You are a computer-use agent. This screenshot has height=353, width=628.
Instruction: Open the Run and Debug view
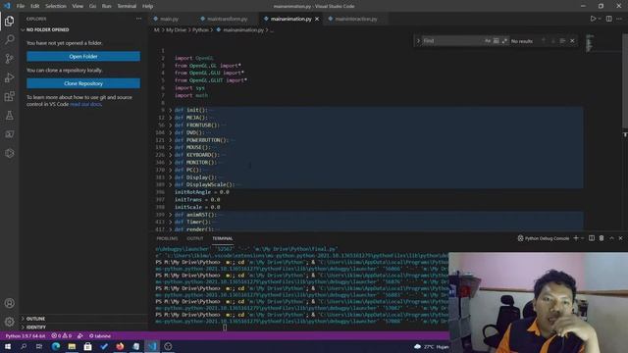pos(9,77)
